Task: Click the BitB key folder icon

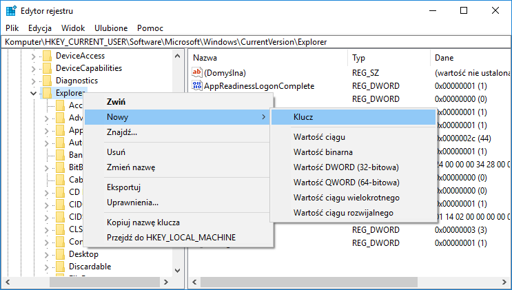Action: (x=61, y=167)
